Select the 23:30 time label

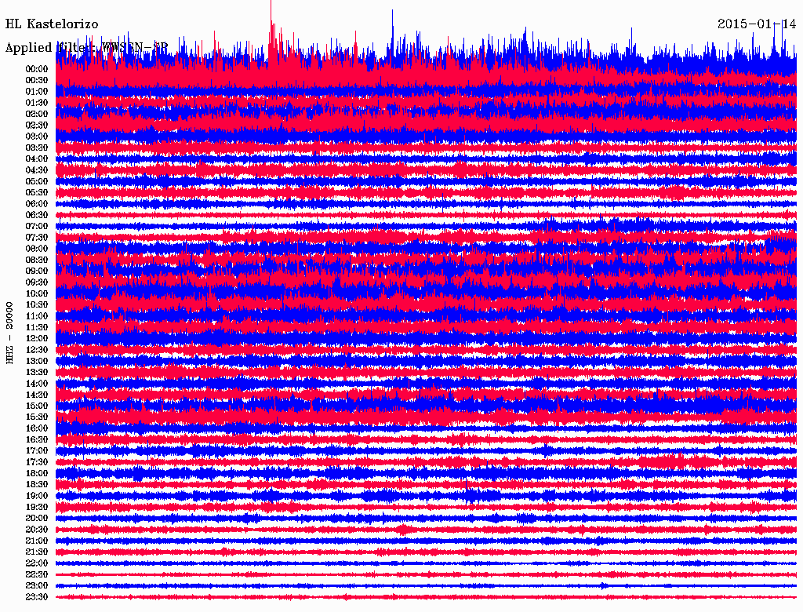(37, 598)
